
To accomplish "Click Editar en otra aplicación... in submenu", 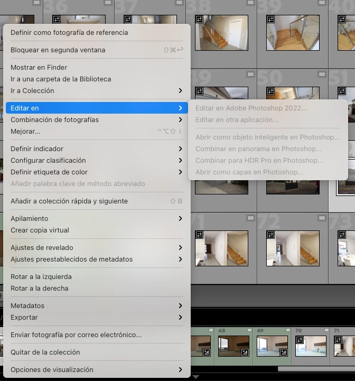I will click(x=268, y=120).
